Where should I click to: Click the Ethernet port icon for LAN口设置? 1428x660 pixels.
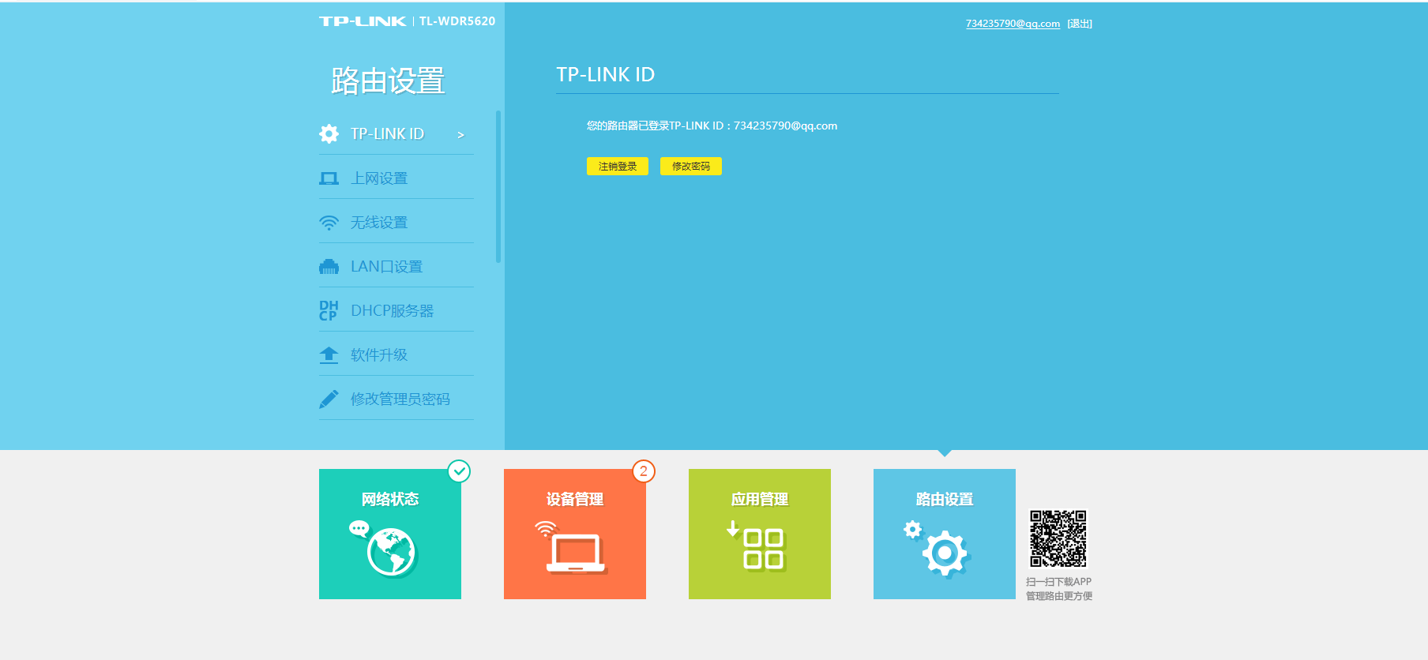click(x=329, y=267)
